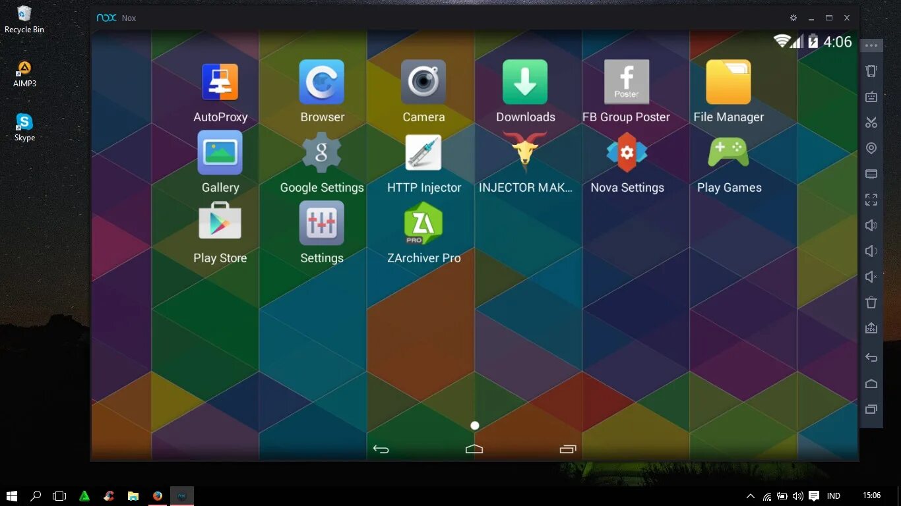Click the 15:06 taskbar clock
901x506 pixels.
(871, 495)
